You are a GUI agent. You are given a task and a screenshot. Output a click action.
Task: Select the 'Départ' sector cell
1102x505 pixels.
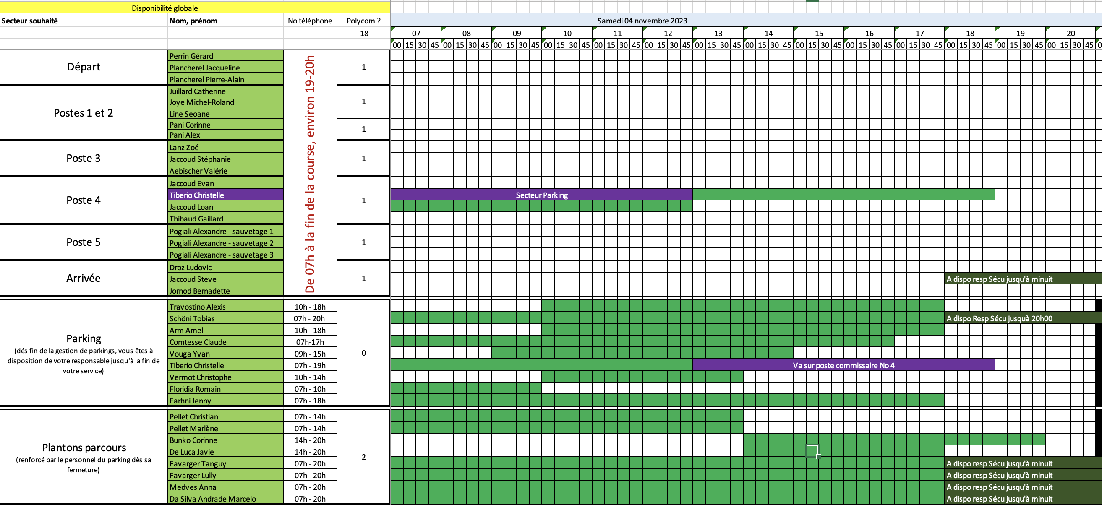coord(84,67)
